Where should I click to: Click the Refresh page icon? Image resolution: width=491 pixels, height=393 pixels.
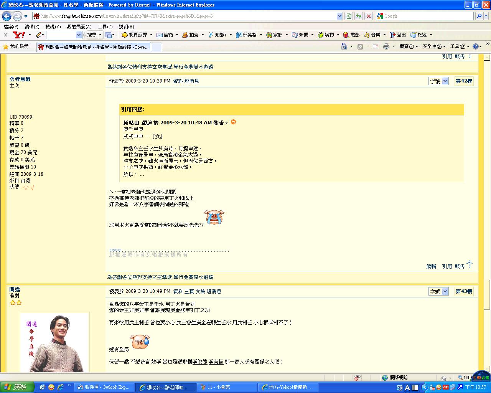(x=358, y=16)
